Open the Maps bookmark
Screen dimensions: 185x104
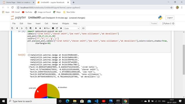(57, 12)
